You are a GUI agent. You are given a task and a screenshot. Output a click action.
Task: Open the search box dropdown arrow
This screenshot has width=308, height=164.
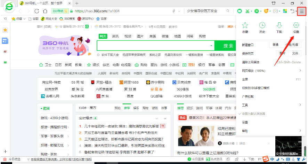click(x=211, y=46)
